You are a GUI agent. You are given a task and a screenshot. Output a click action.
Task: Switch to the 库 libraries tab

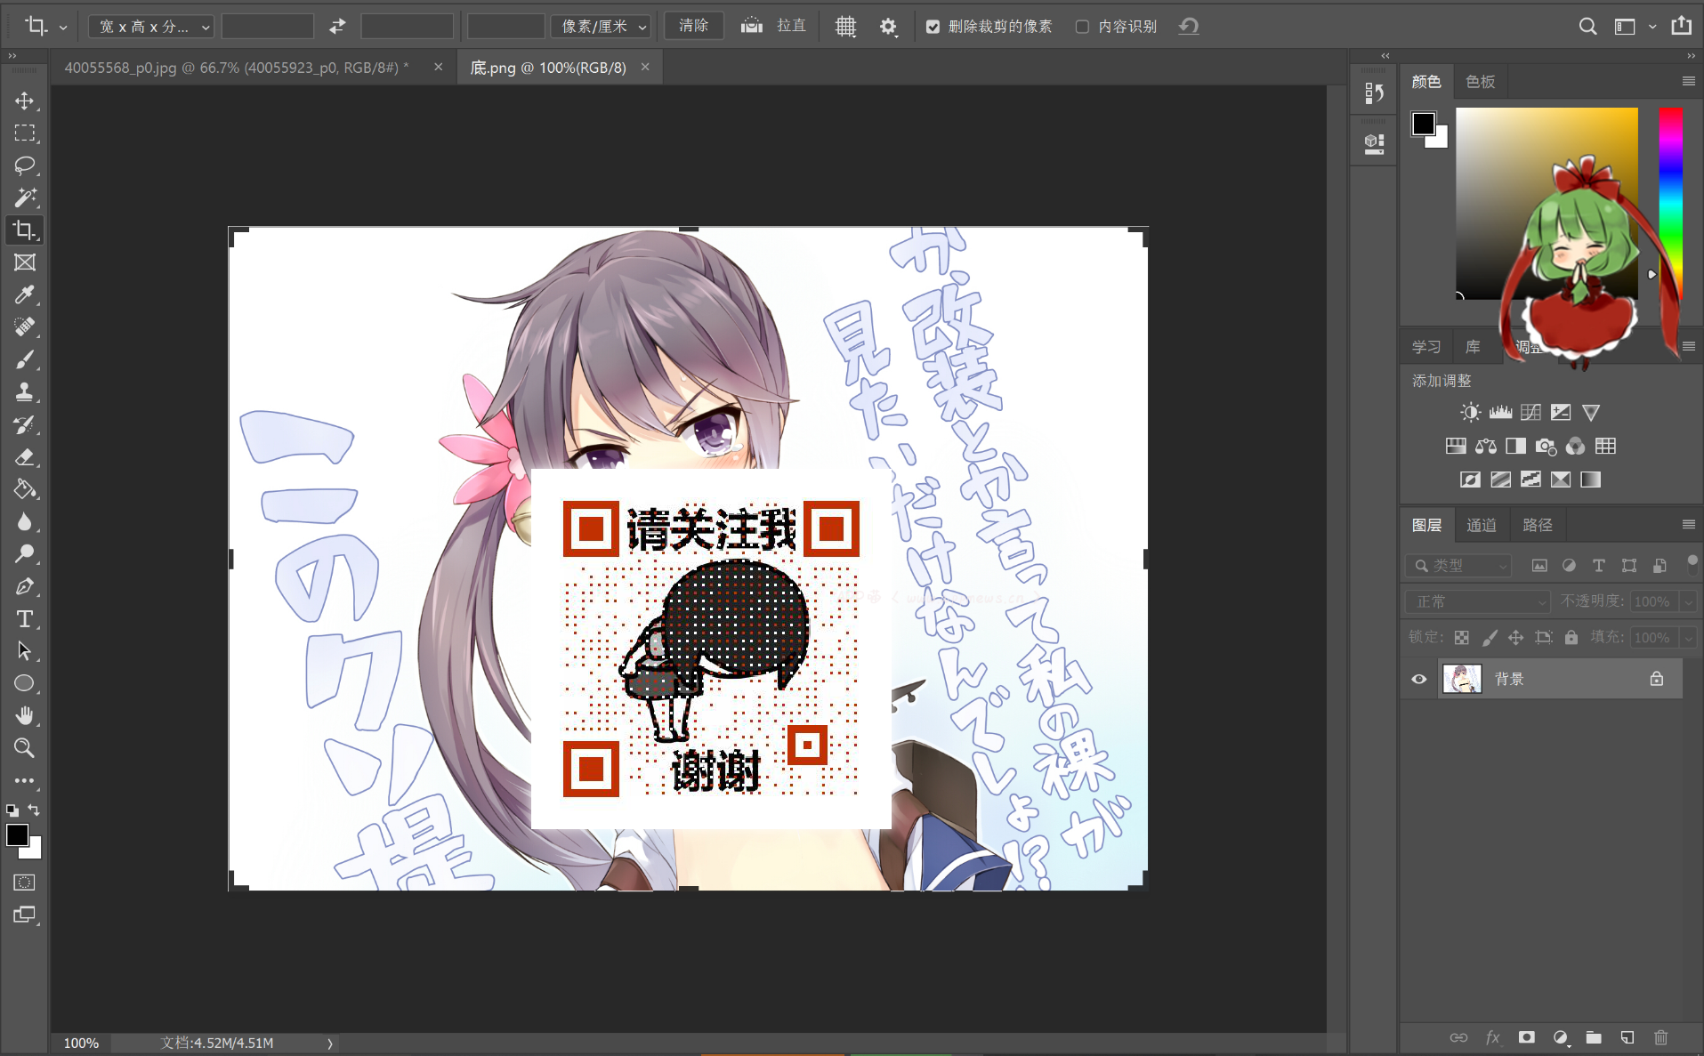point(1474,347)
